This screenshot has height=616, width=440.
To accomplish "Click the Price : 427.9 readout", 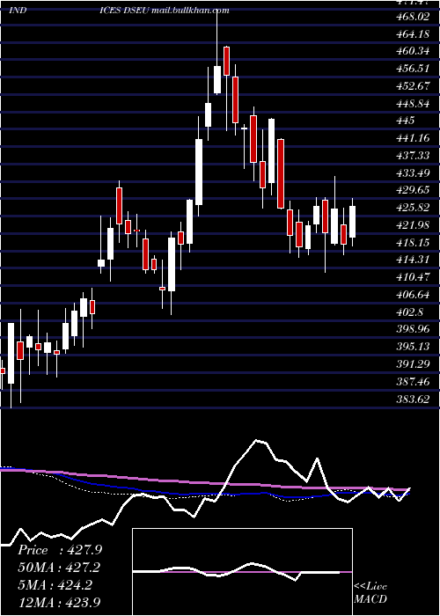I will point(60,550).
